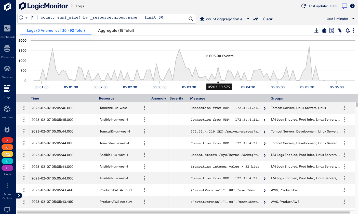This screenshot has width=358, height=214.
Task: Switch to the Aggregate (15 Total) tab
Action: pyautogui.click(x=116, y=30)
